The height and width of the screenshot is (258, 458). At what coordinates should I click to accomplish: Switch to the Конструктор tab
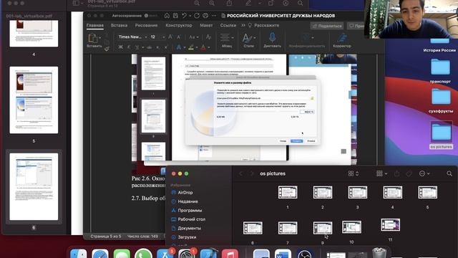pyautogui.click(x=179, y=26)
